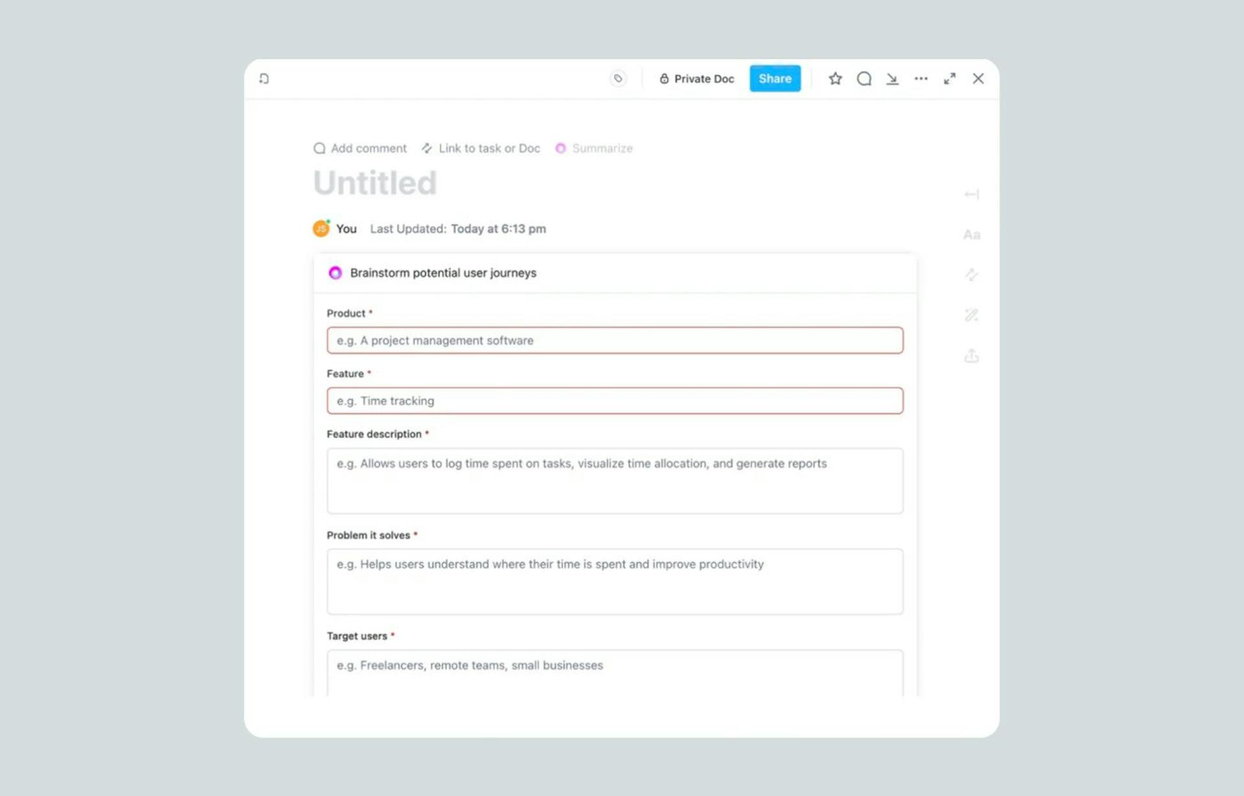1244x796 pixels.
Task: Click the icon at top-left corner
Action: tap(264, 78)
